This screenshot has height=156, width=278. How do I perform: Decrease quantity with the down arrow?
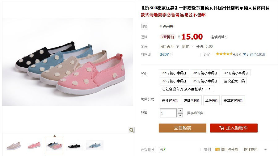pos(180,116)
